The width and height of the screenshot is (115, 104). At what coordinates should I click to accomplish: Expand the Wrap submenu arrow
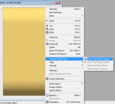[x=82, y=16]
